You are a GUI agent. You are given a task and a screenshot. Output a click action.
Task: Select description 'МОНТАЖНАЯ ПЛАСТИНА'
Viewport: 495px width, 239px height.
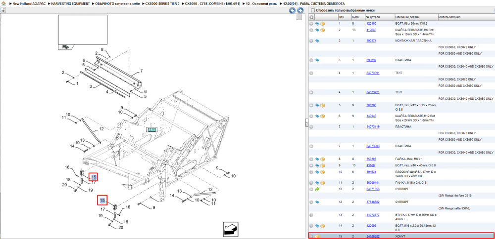pyautogui.click(x=413, y=41)
